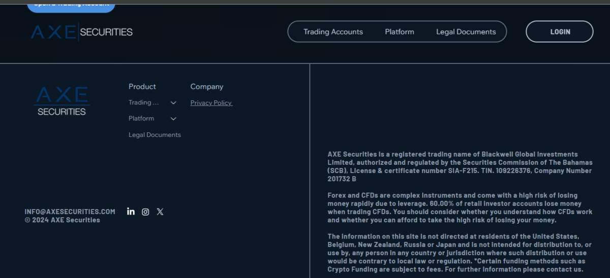This screenshot has width=610, height=278.
Task: Open Platform in top navigation
Action: tap(400, 32)
